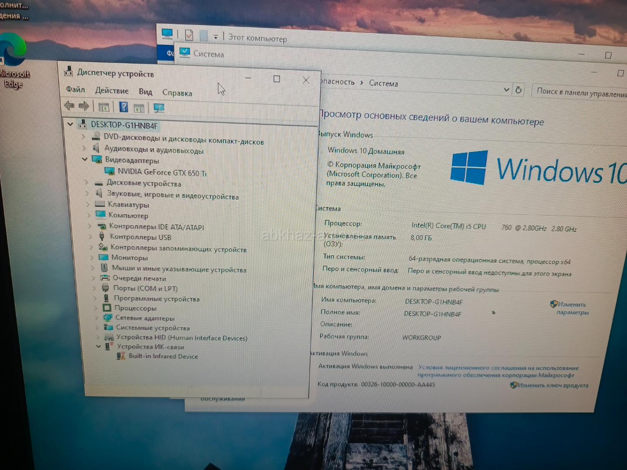Expand the Сетевые адаптеры category
This screenshot has height=470, width=627.
click(97, 318)
